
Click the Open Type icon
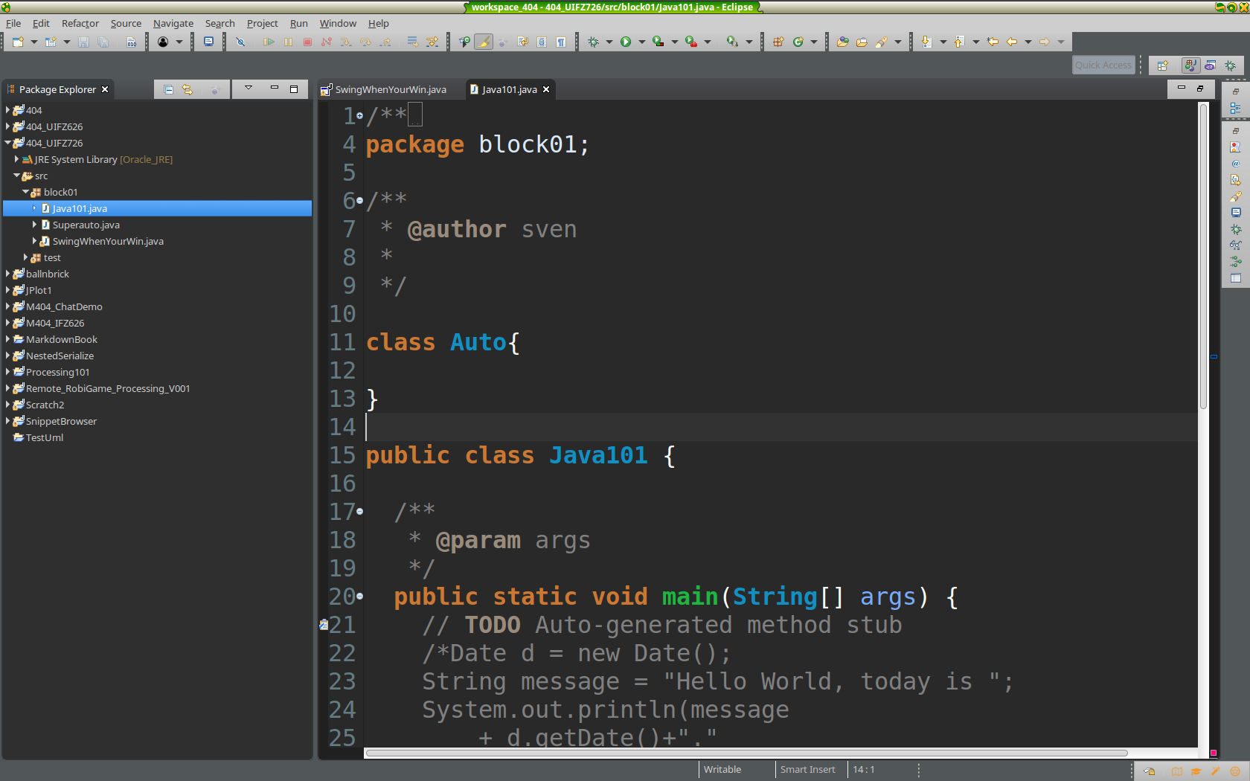pos(842,42)
